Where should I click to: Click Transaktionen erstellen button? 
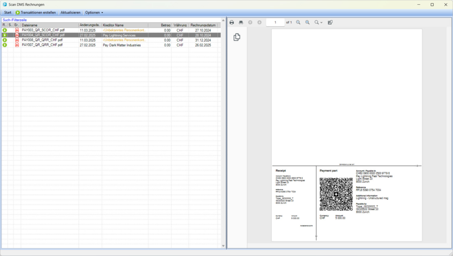coord(36,13)
